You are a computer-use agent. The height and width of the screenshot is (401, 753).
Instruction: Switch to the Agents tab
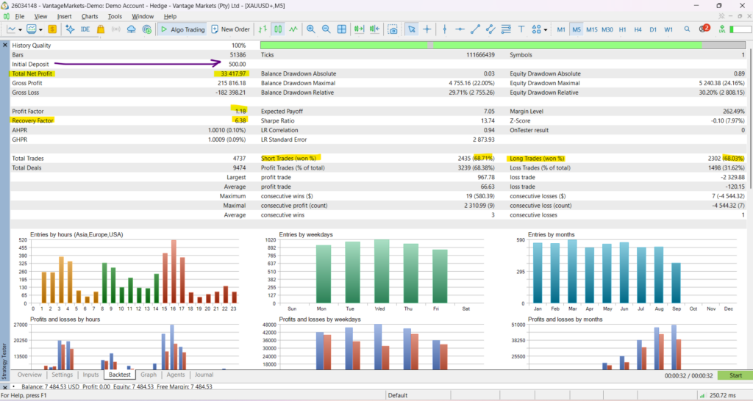(175, 375)
